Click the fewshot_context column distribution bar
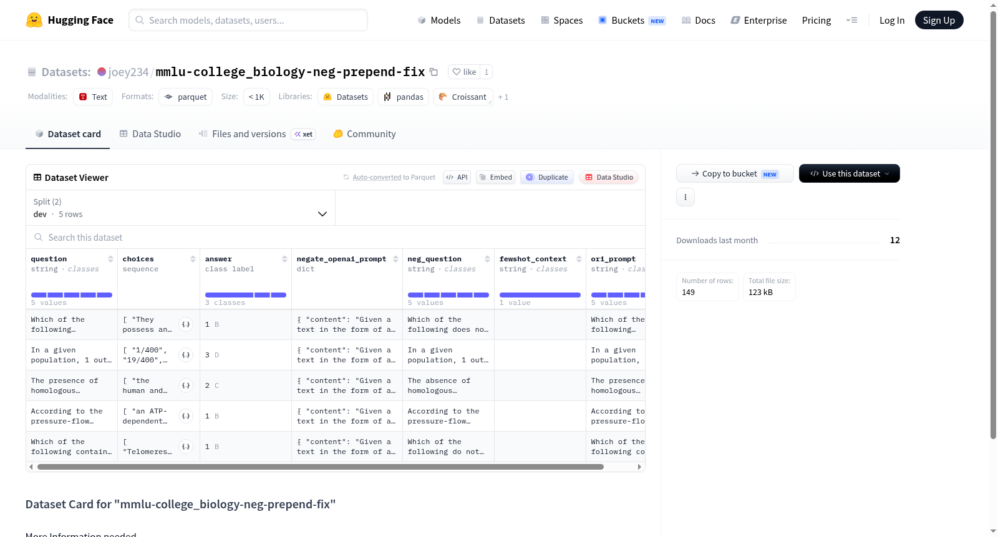The height and width of the screenshot is (537, 998). click(540, 295)
